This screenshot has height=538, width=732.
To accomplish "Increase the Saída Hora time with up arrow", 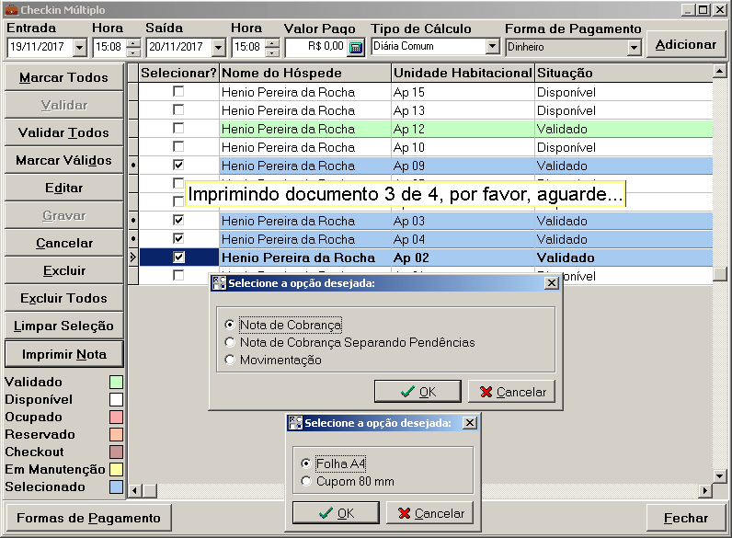I will click(x=272, y=43).
